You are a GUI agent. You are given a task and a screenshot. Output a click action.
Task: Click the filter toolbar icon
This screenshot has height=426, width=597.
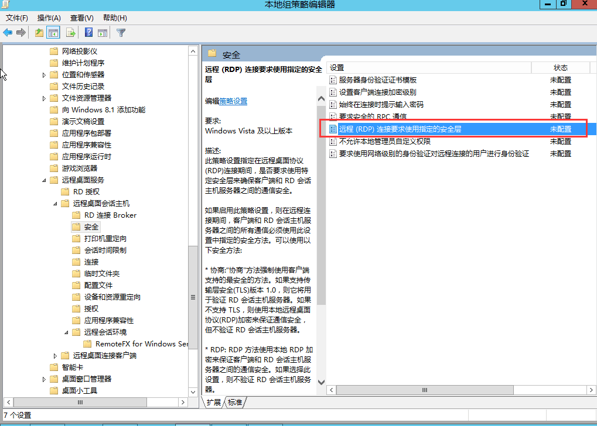tap(121, 32)
